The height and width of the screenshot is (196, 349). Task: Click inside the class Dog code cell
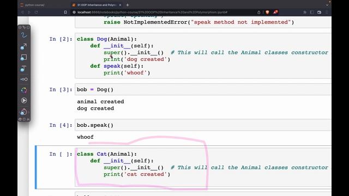tap(203, 56)
